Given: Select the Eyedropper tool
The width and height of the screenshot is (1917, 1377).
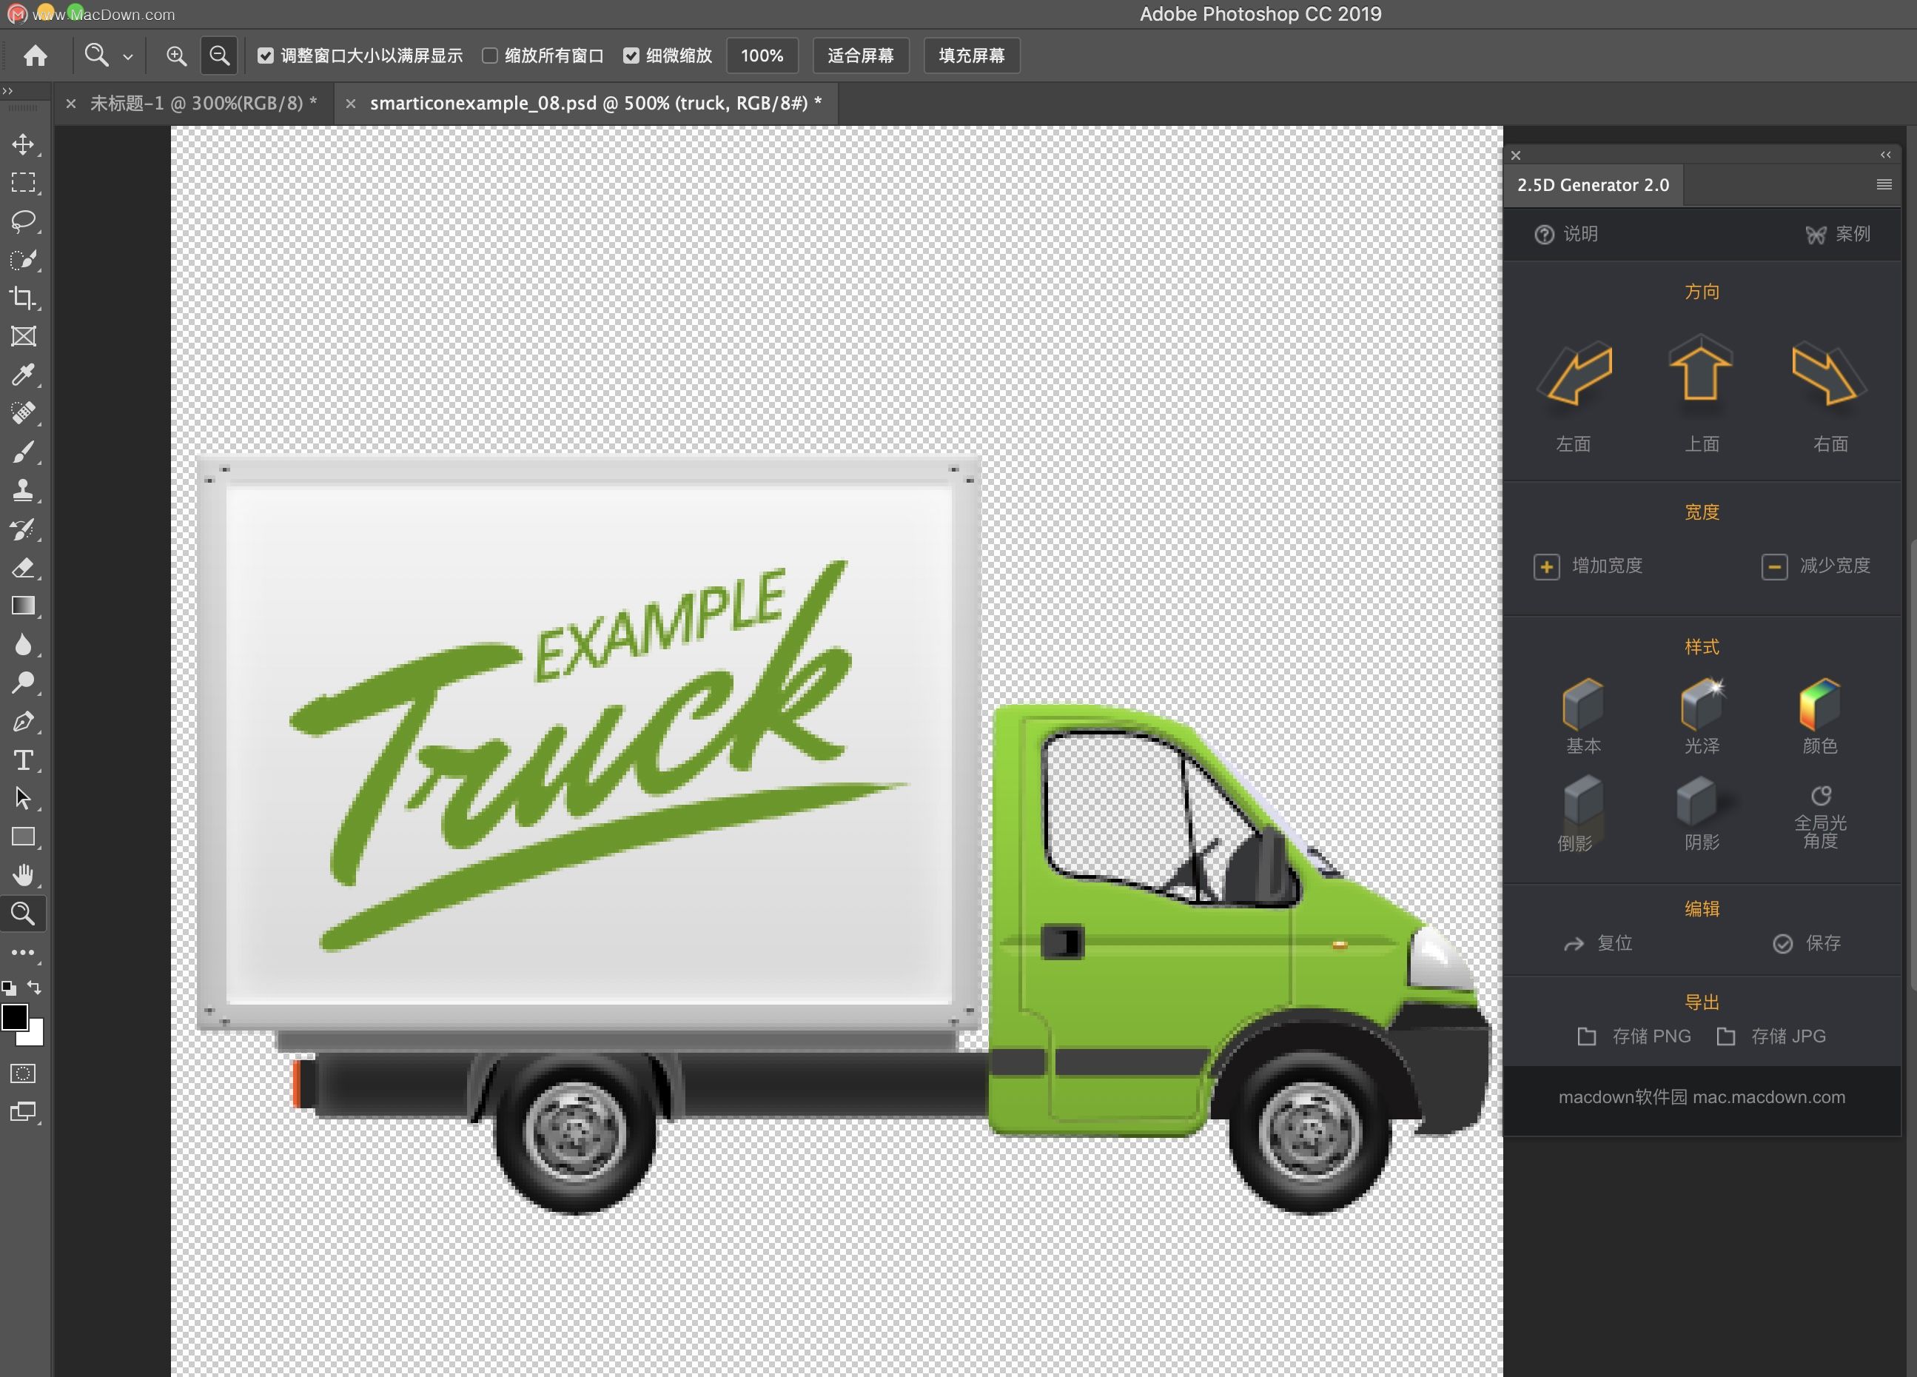Looking at the screenshot, I should coord(23,375).
